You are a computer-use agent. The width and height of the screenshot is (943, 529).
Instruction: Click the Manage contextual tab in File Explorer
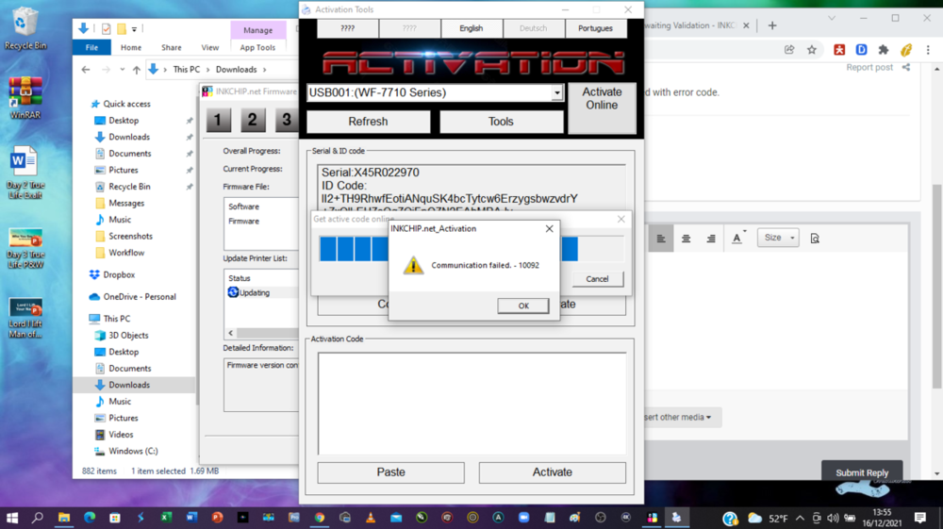tap(257, 29)
